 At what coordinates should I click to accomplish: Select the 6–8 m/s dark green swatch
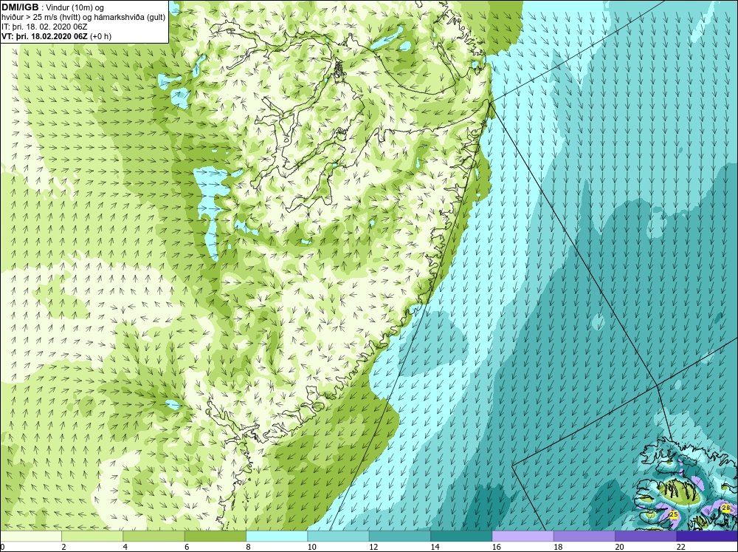tap(215, 536)
